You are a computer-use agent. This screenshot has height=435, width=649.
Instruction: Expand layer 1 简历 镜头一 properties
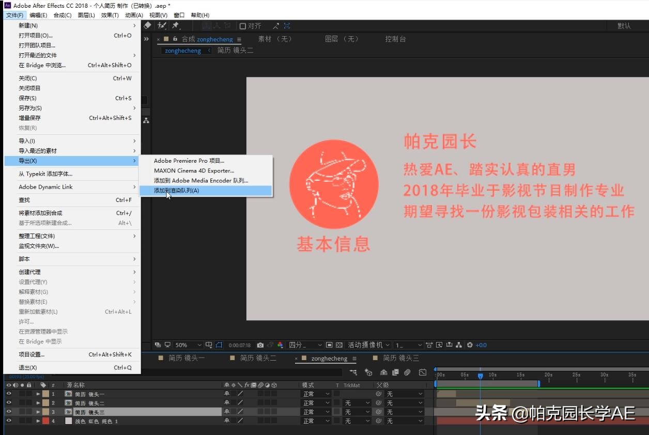[x=38, y=394]
